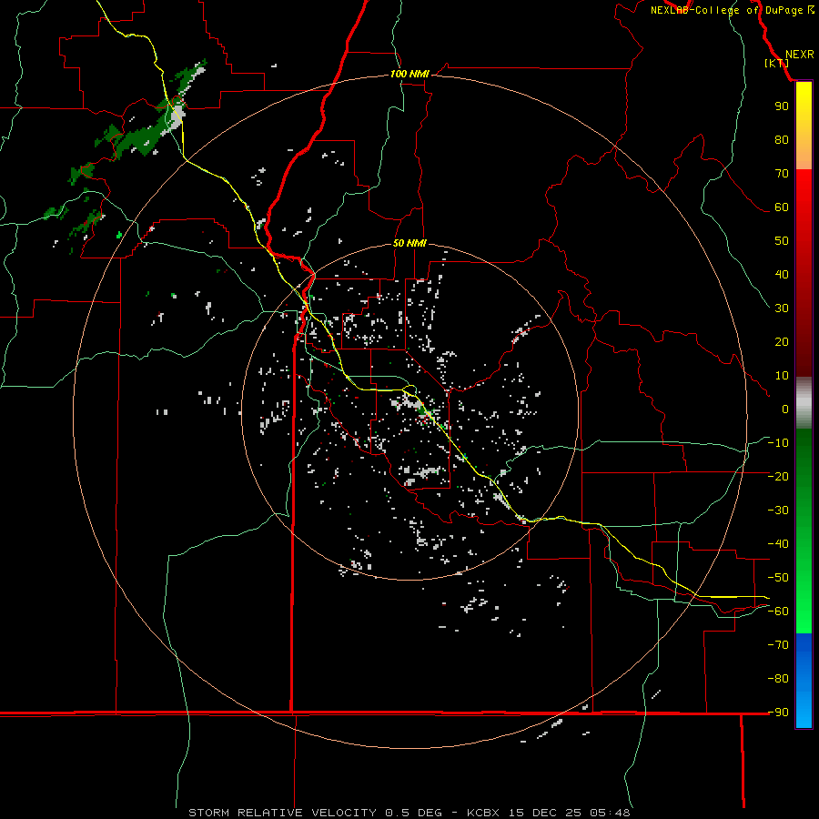819x819 pixels.
Task: Click the "15 DEC 25" date text
Action: 545,813
